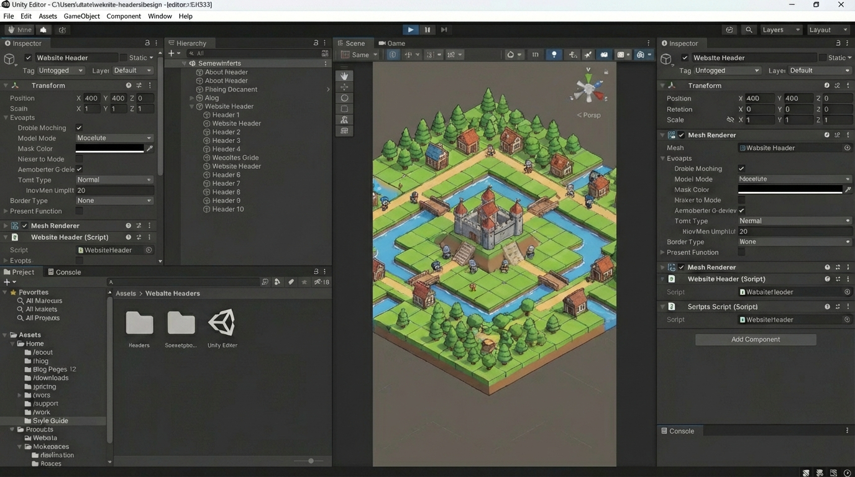
Task: Select the Hand tool in the Scene view
Action: click(344, 76)
